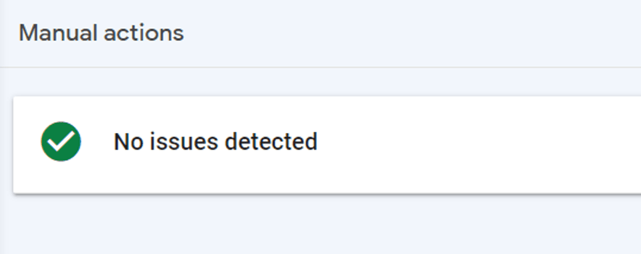Click the word "actions" in the heading
The width and height of the screenshot is (641, 254).
(144, 33)
